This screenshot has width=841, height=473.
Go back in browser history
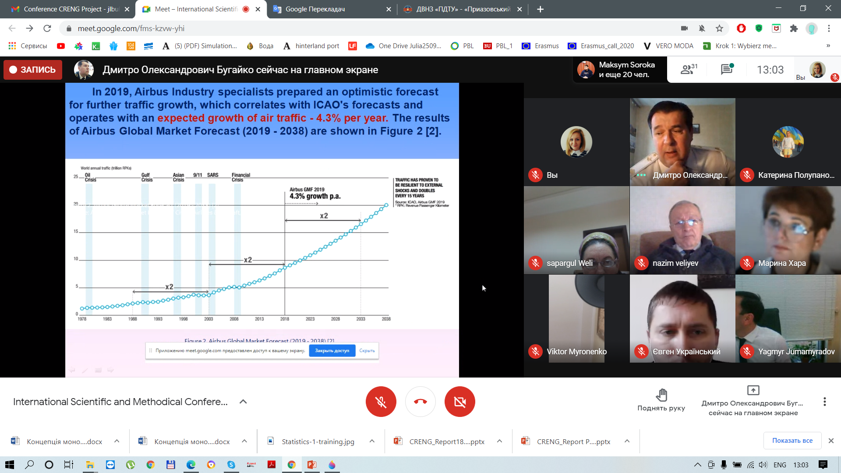pyautogui.click(x=12, y=28)
